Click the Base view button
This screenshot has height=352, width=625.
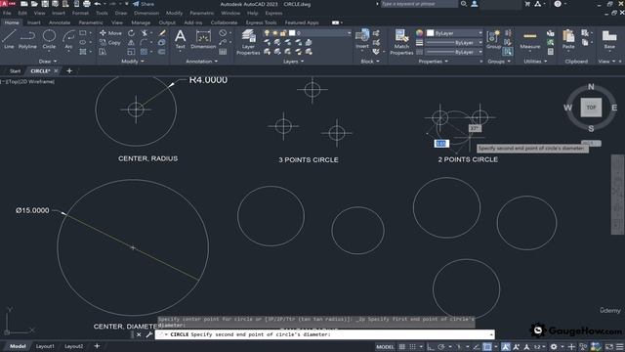[x=609, y=39]
